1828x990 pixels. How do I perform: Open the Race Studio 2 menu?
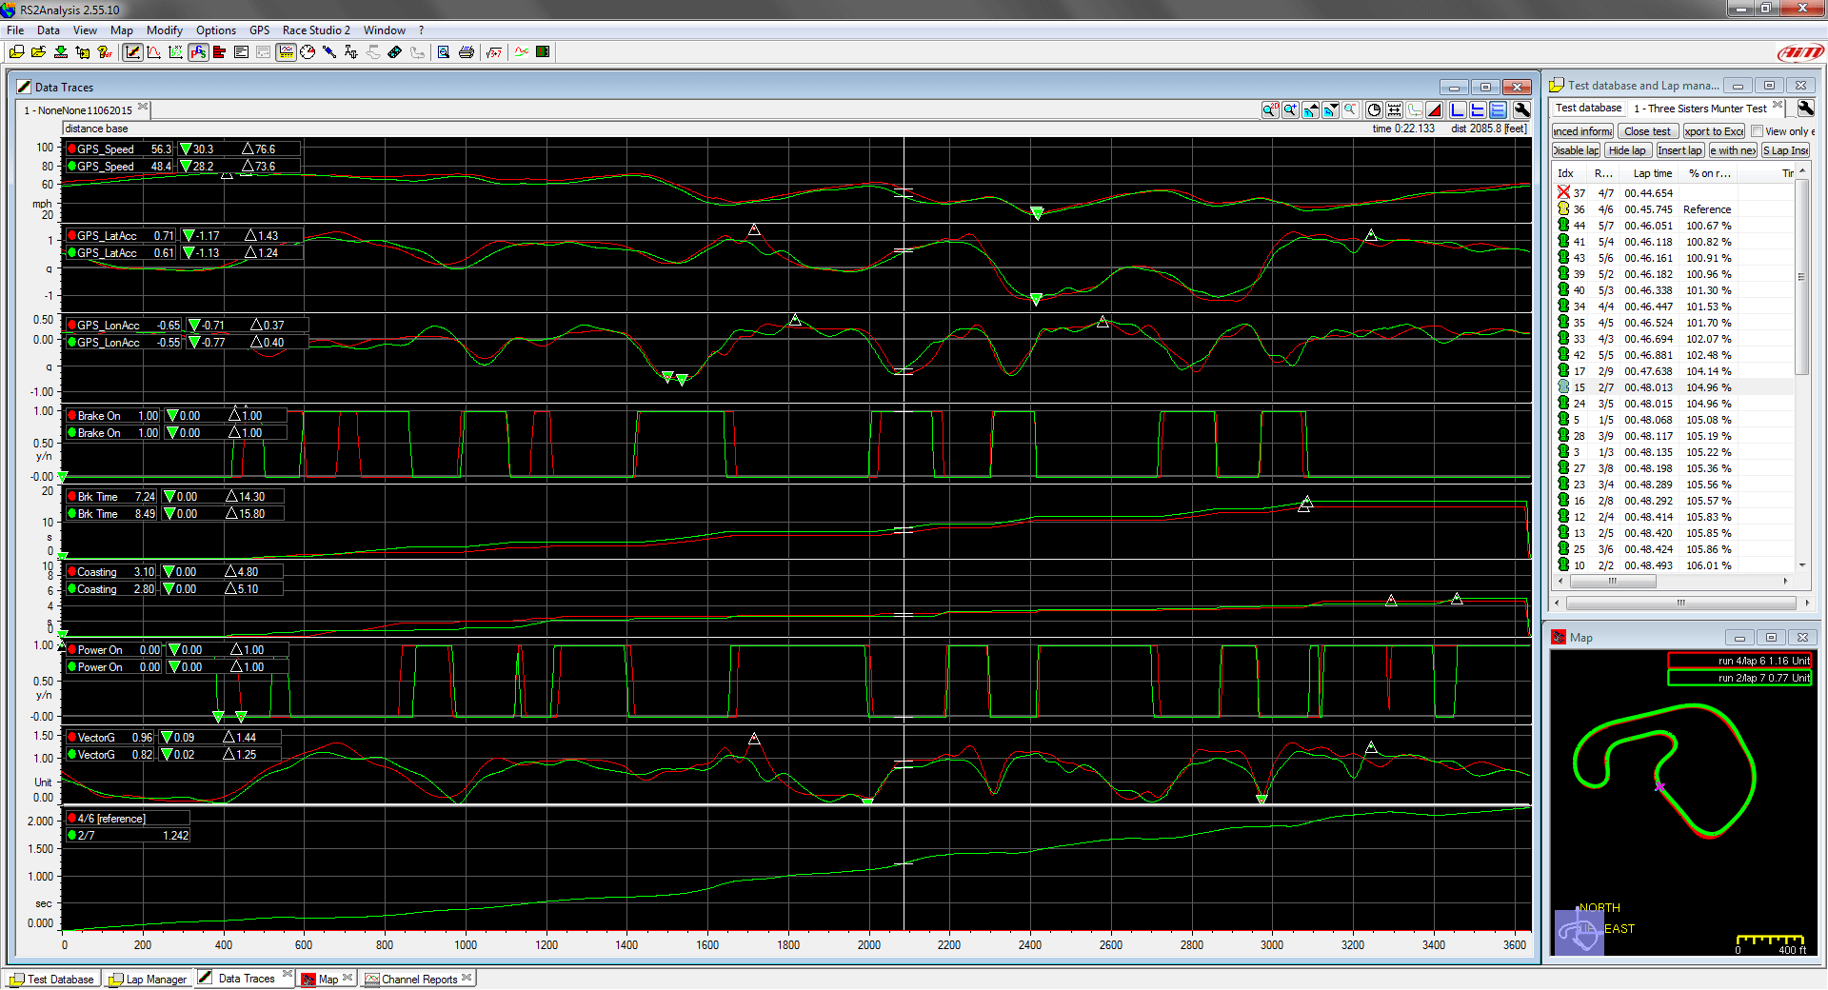(x=316, y=30)
